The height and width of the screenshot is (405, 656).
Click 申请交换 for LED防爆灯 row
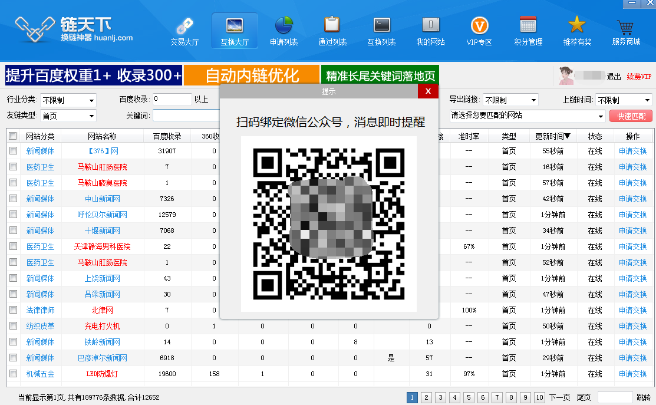pyautogui.click(x=632, y=374)
